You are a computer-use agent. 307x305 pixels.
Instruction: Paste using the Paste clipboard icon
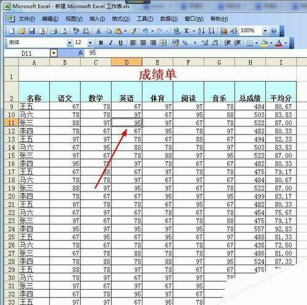pyautogui.click(x=119, y=31)
